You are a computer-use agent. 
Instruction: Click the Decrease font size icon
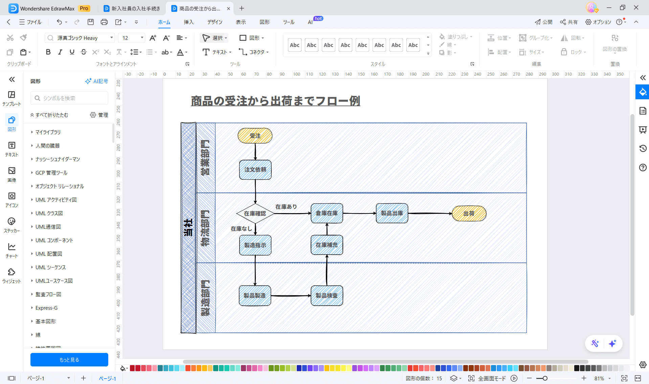point(166,38)
